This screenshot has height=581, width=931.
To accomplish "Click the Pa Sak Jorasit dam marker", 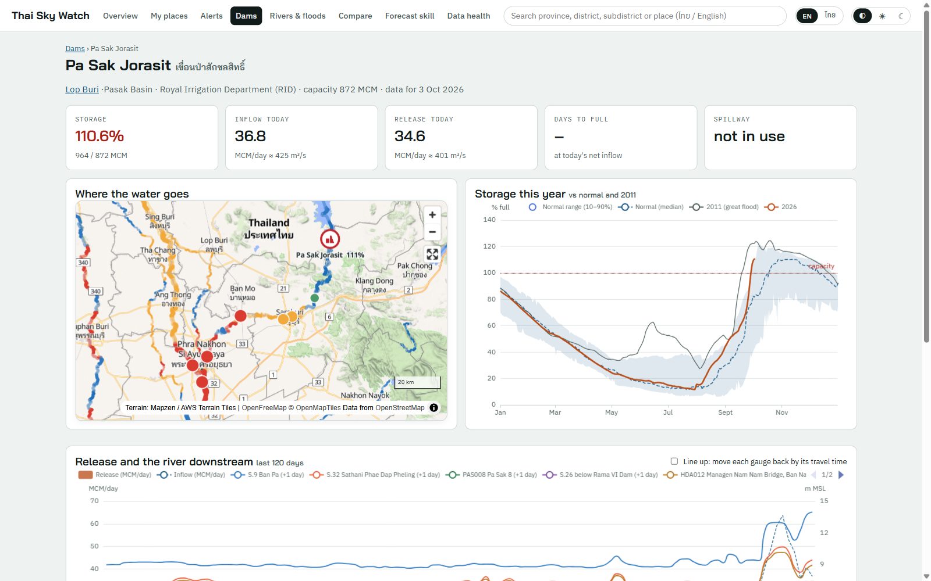I will pyautogui.click(x=330, y=239).
